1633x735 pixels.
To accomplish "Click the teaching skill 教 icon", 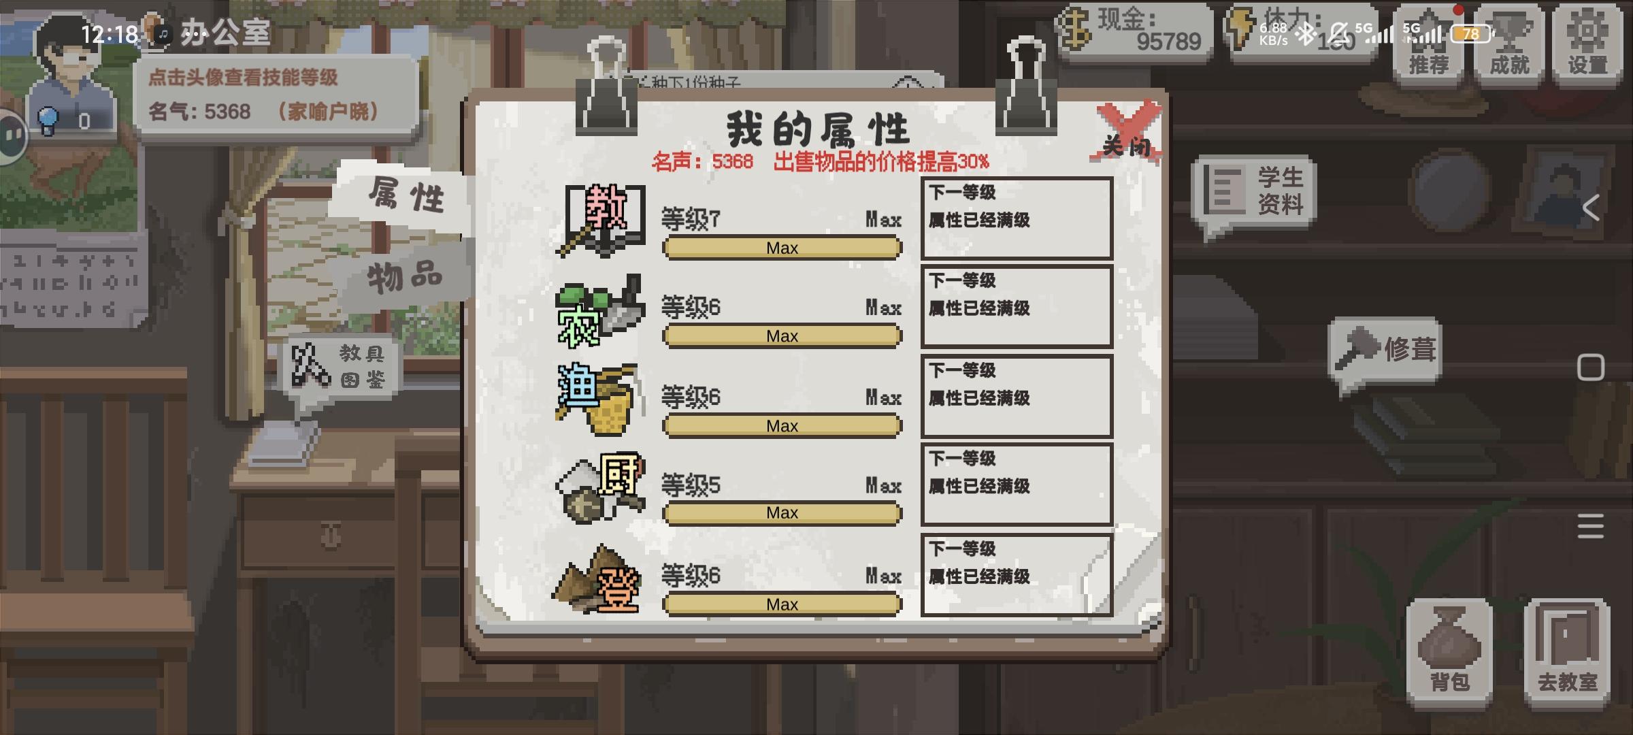I will point(602,219).
